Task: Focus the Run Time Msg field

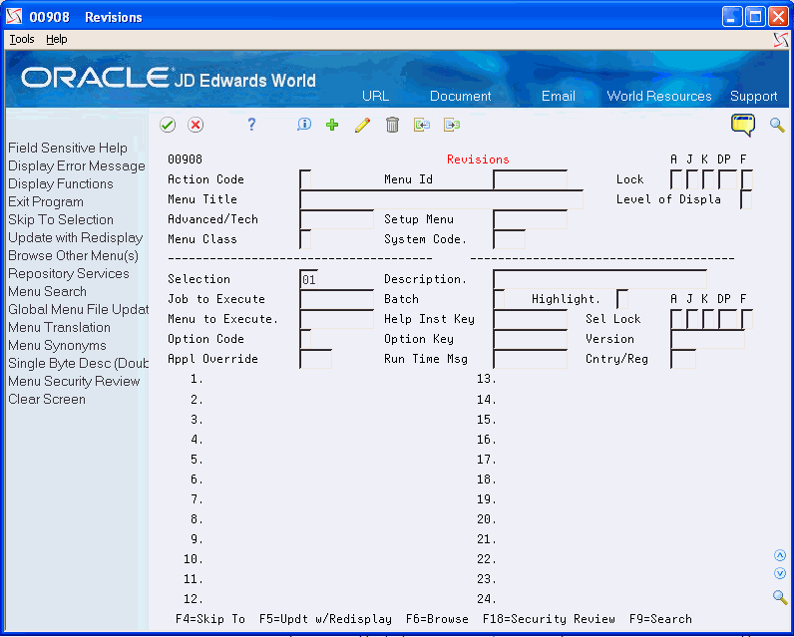Action: (530, 359)
